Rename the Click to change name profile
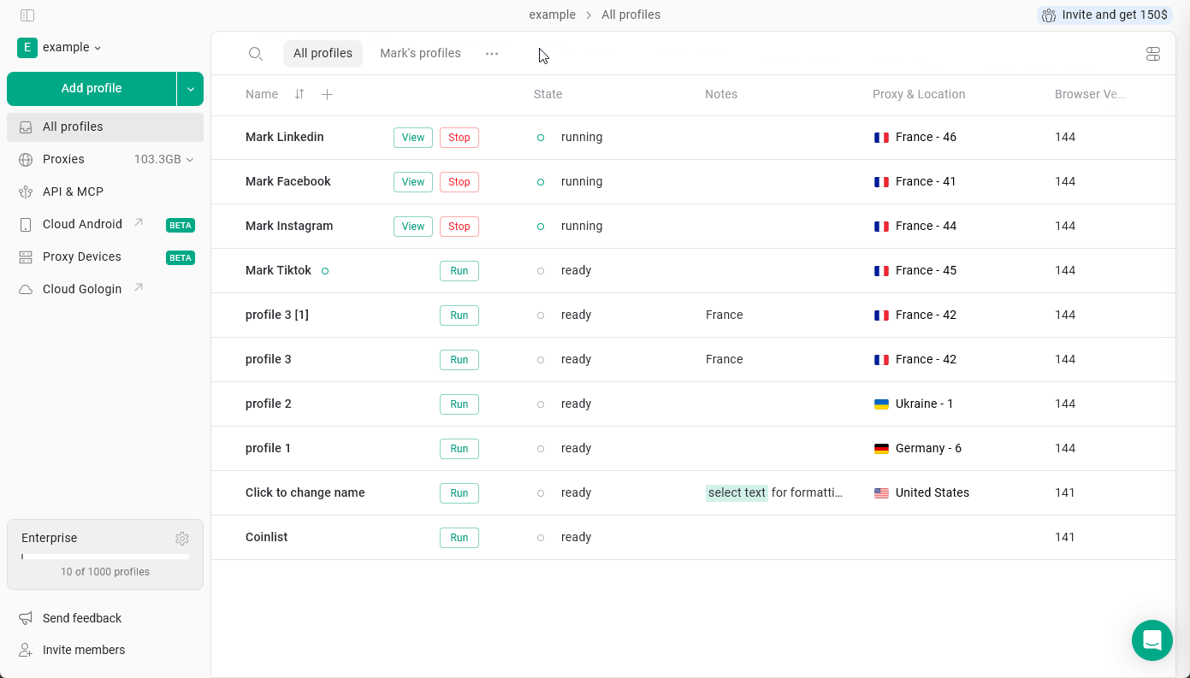Screen dimensions: 1190x678 [x=305, y=492]
